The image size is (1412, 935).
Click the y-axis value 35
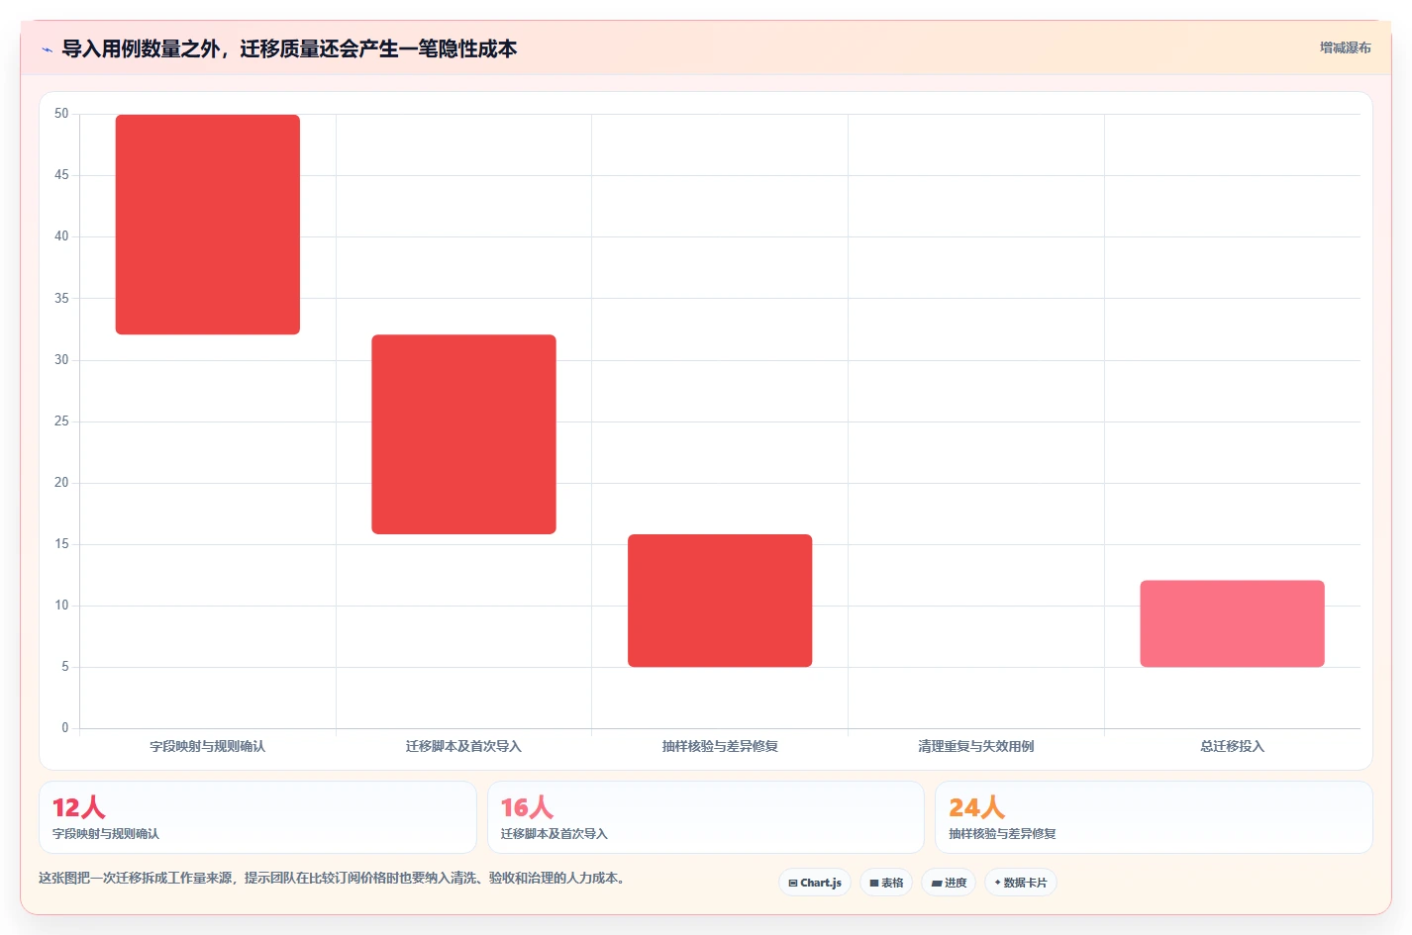tap(61, 299)
